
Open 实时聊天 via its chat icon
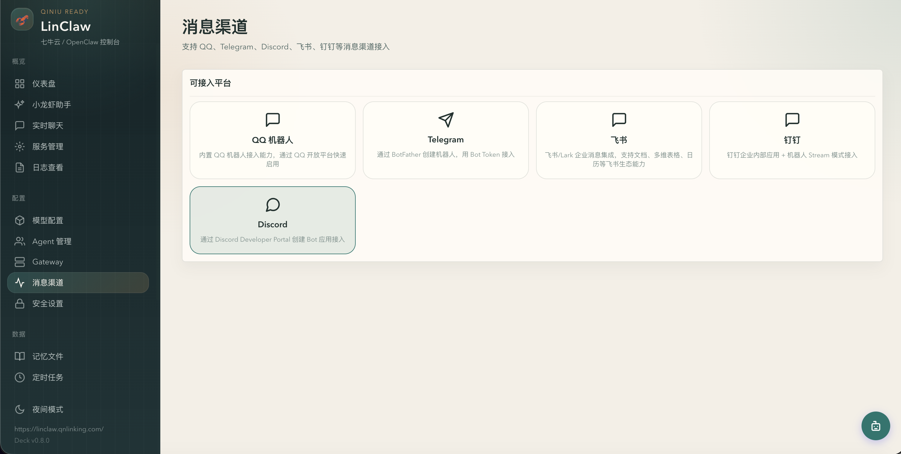coord(19,125)
